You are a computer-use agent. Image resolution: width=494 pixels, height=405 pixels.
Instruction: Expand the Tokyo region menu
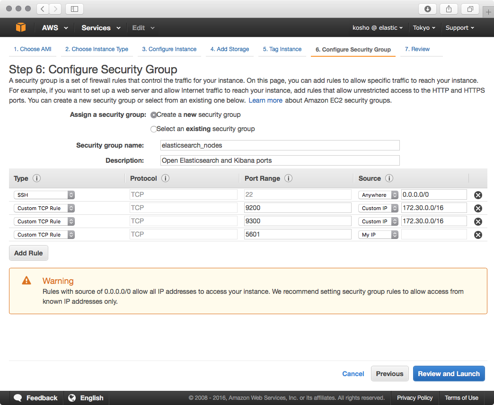tap(424, 28)
